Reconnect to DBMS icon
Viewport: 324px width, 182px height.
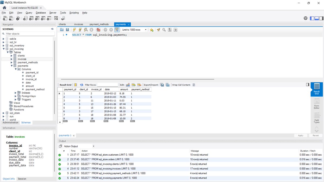coord(63,18)
